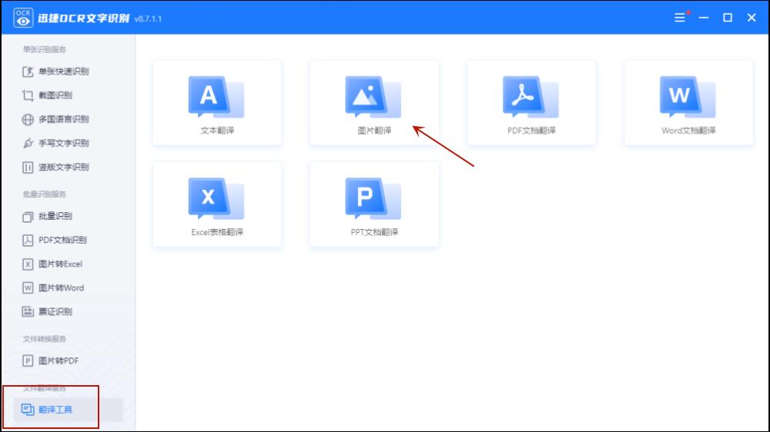Click the OCR eye logo icon
The height and width of the screenshot is (432, 770).
(22, 18)
